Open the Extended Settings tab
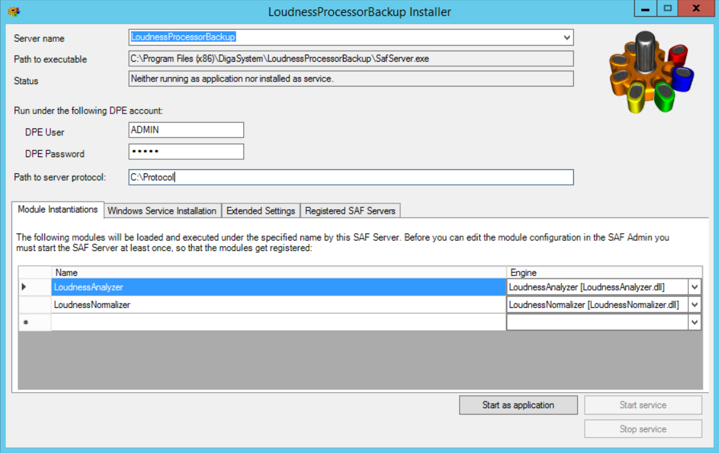The width and height of the screenshot is (719, 453). pyautogui.click(x=261, y=210)
